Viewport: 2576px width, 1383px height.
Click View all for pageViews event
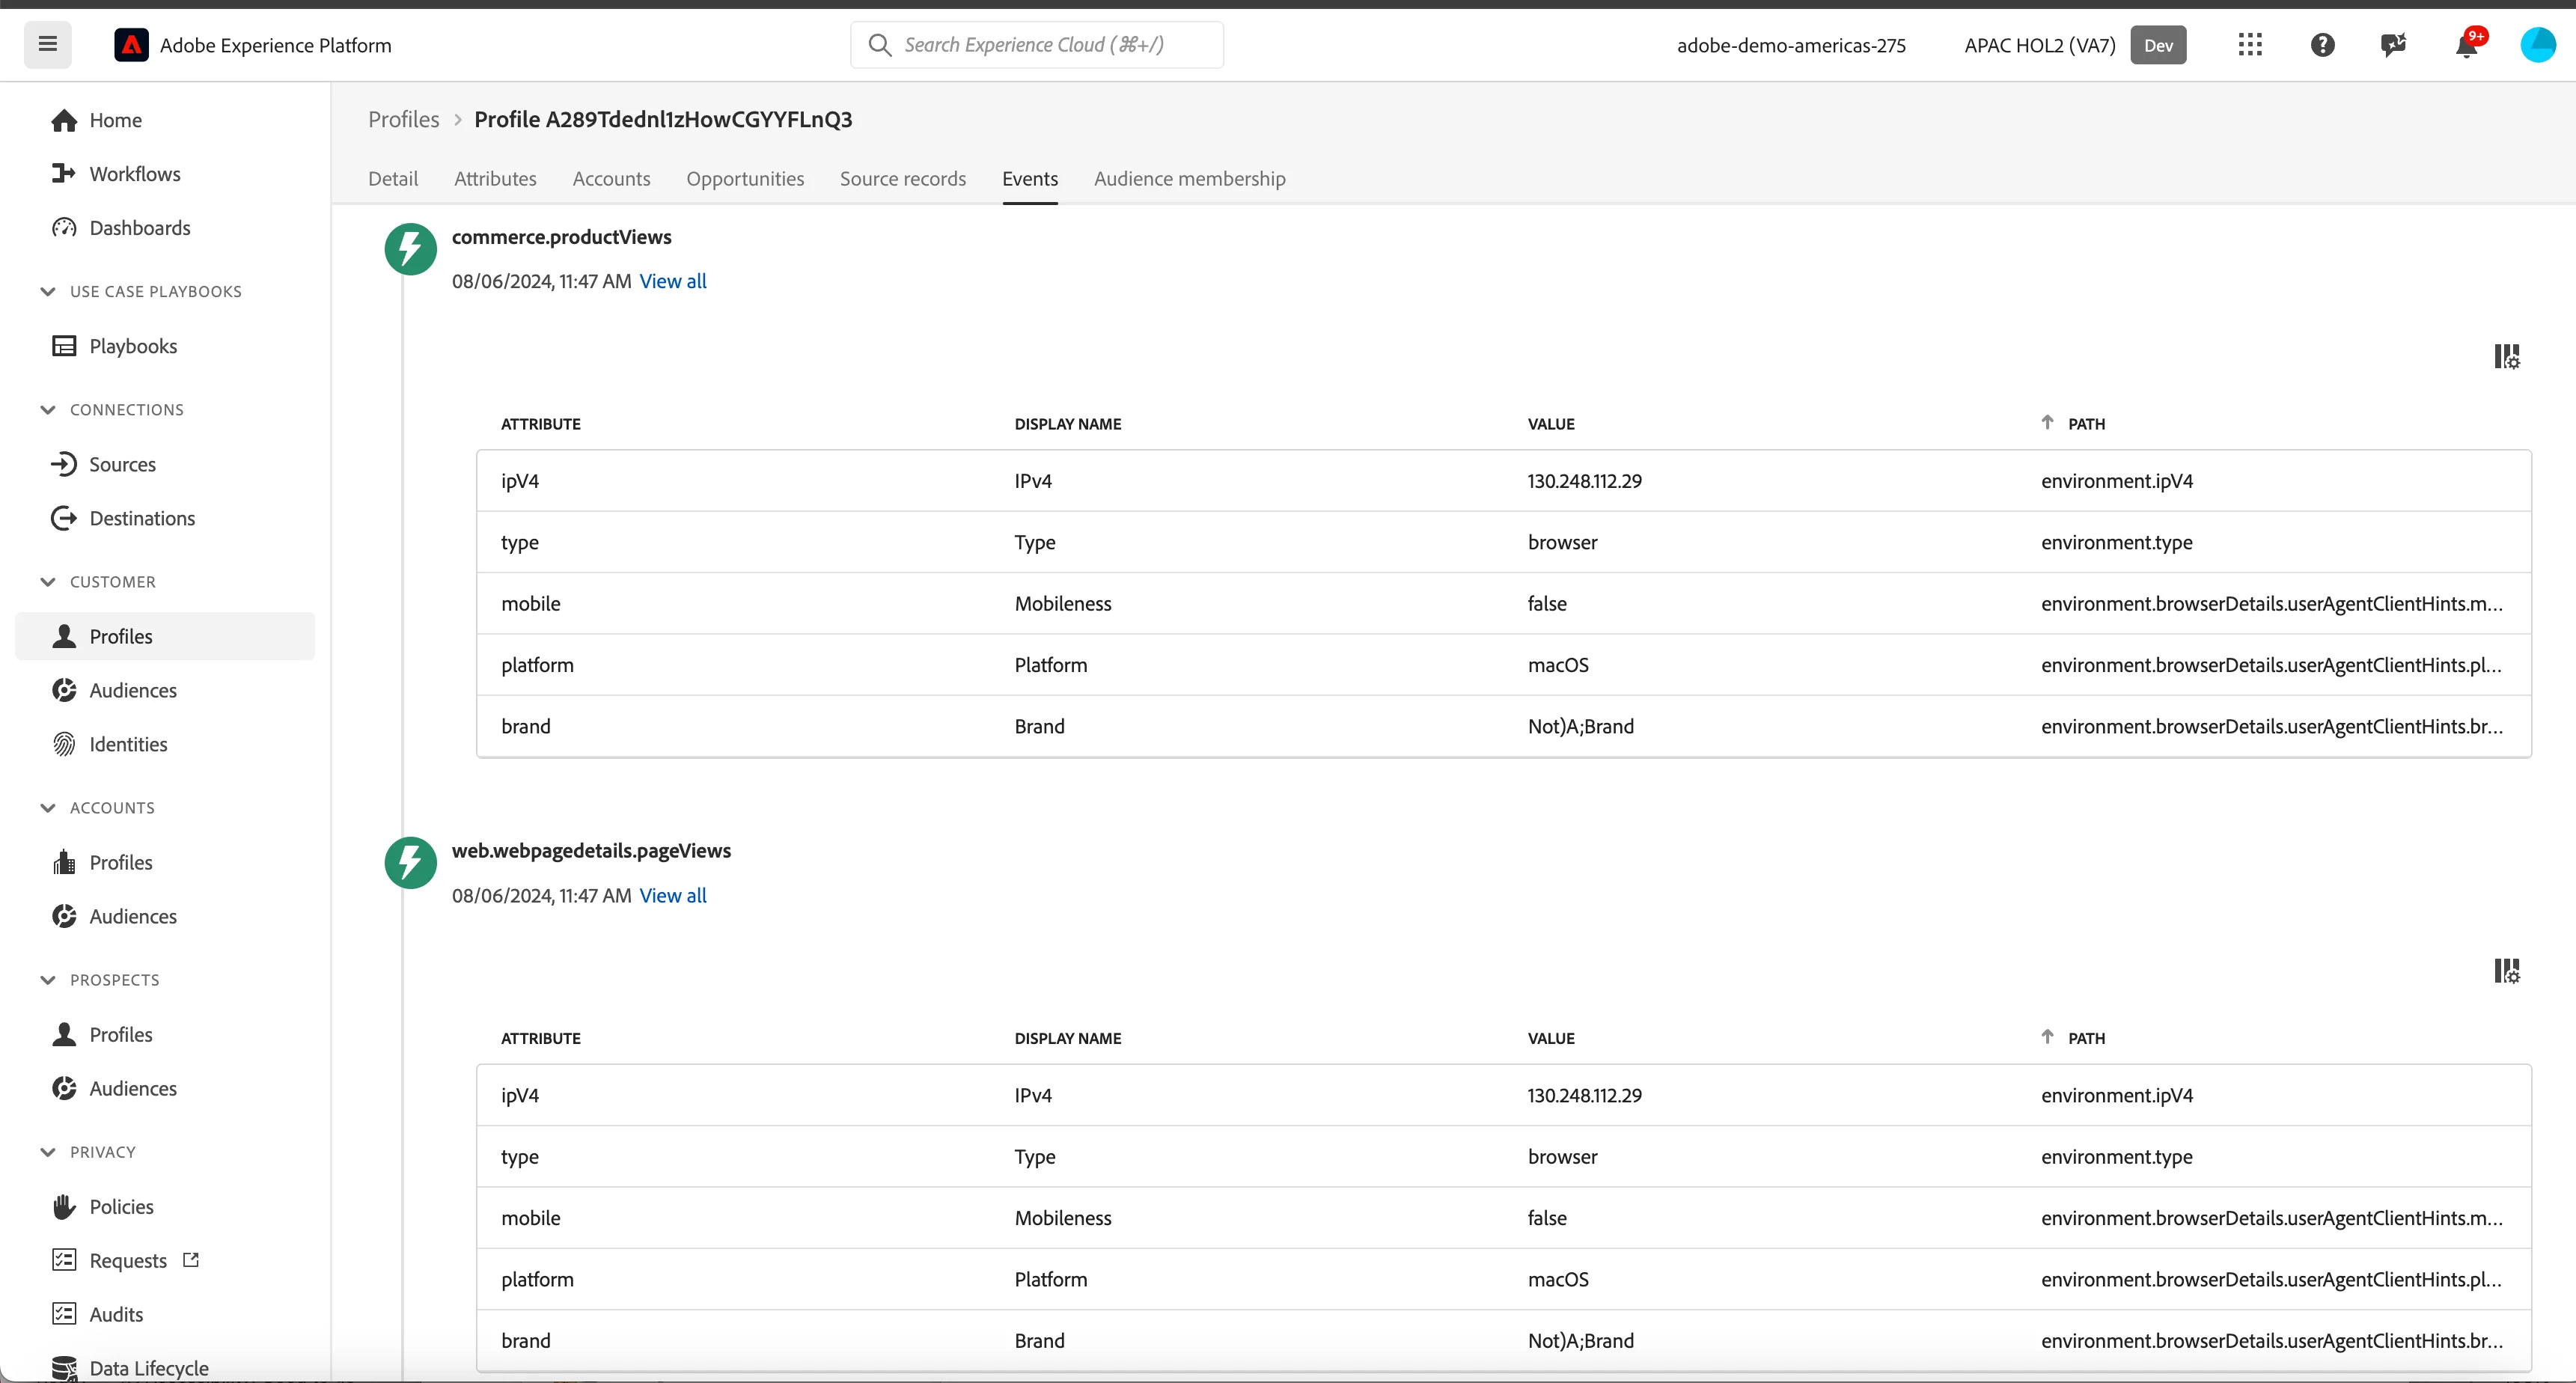pos(673,896)
